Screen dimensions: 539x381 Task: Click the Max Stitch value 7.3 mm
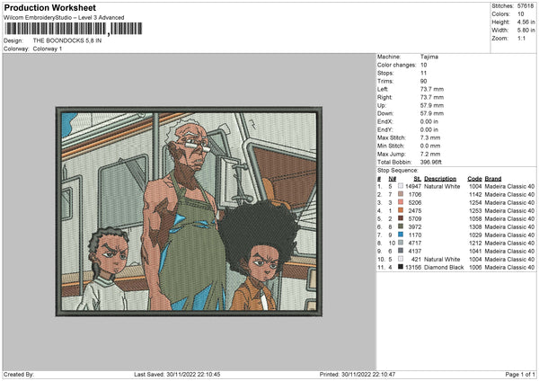point(430,137)
